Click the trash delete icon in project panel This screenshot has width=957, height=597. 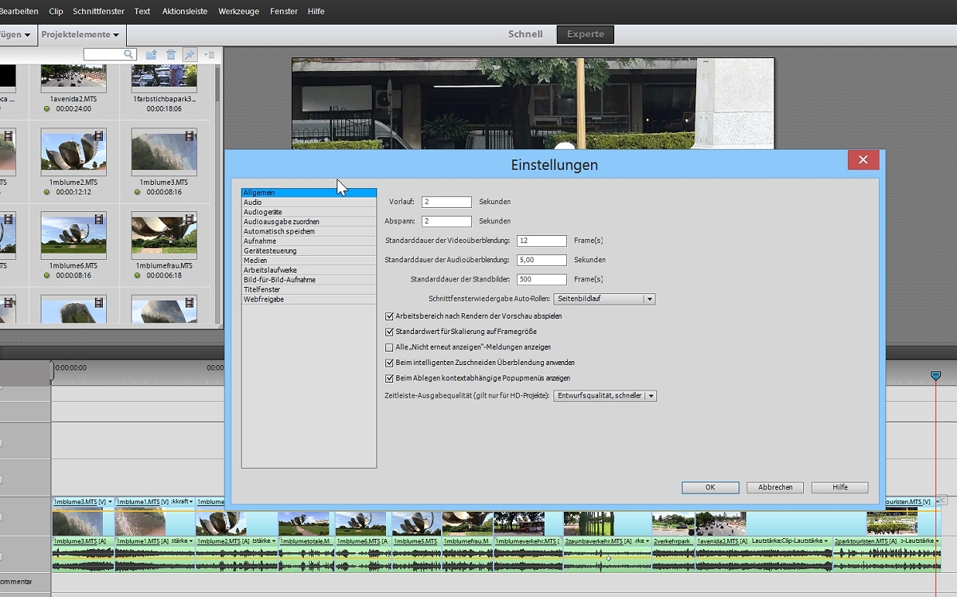point(171,55)
